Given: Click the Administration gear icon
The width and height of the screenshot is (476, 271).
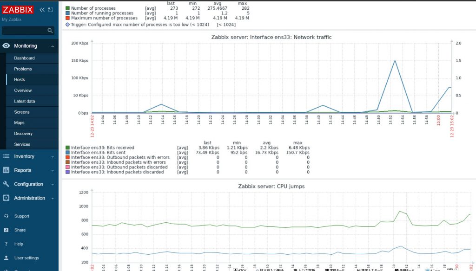Looking at the screenshot, I should 6,198.
